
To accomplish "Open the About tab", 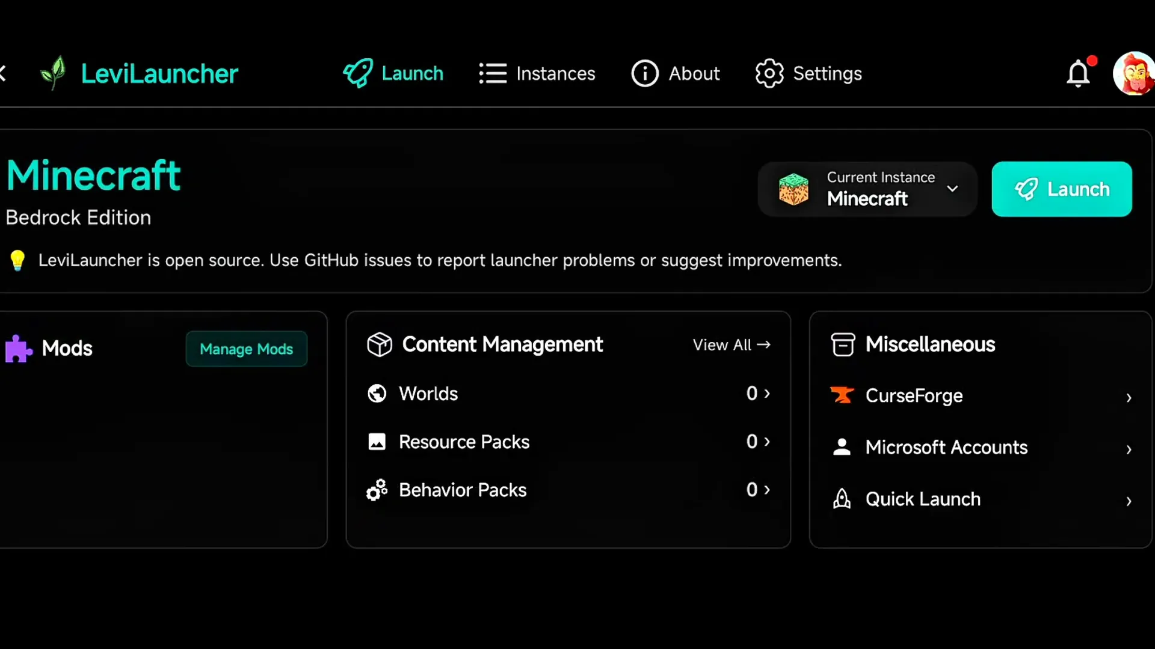I will (x=676, y=73).
